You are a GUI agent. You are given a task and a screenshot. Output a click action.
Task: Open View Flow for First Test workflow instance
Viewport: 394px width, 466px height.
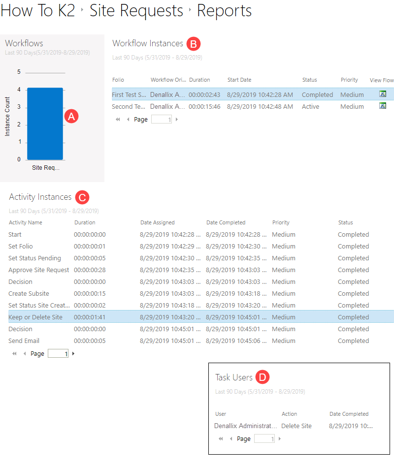coord(383,94)
